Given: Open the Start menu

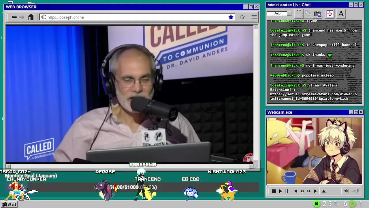Looking at the screenshot, I should (x=9, y=204).
